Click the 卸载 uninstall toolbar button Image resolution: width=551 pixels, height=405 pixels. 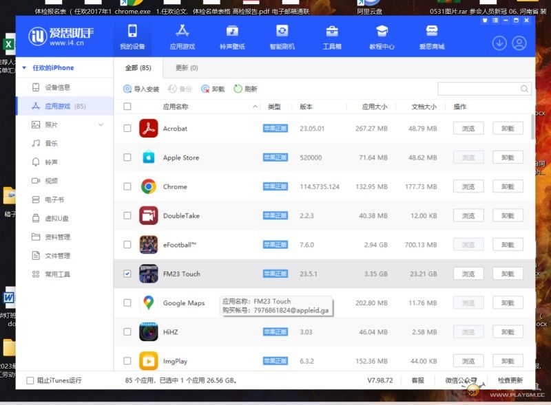point(213,89)
